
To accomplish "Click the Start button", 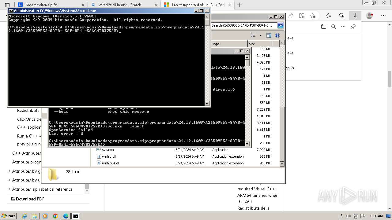I will tap(8, 216).
